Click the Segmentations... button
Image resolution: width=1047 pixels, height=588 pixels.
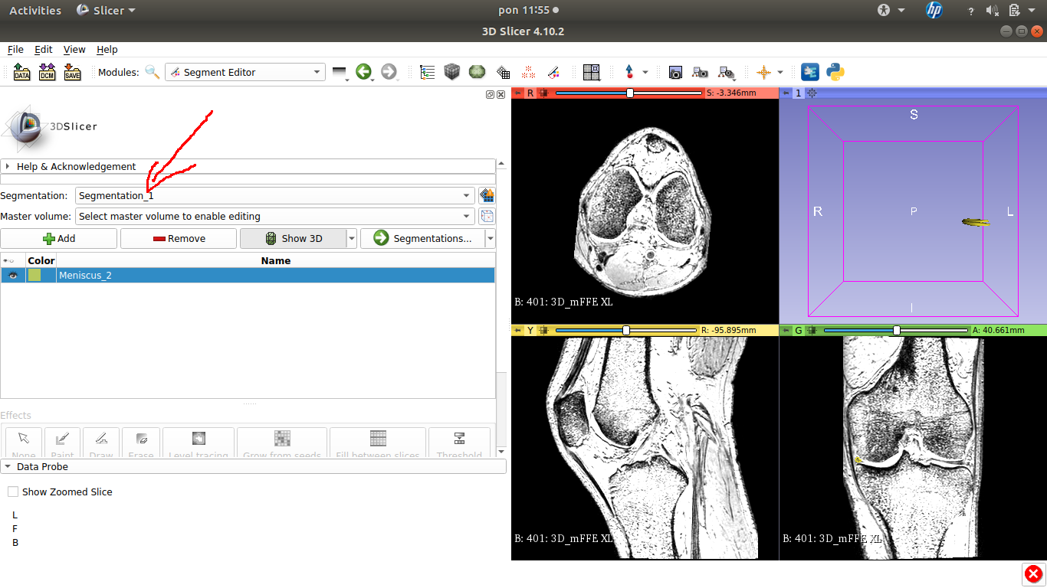(x=422, y=238)
